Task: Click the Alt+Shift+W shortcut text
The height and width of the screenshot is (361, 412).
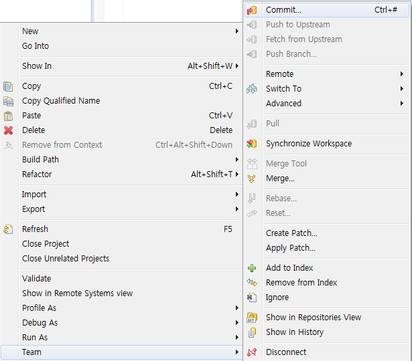Action: click(210, 66)
